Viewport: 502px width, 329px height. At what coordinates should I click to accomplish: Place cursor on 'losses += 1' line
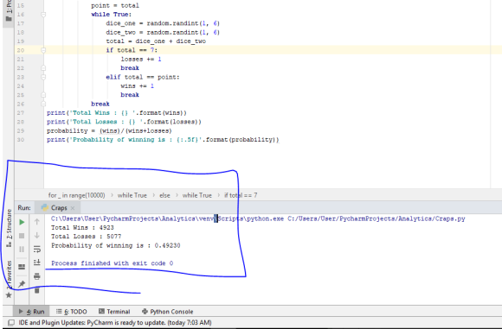(x=141, y=59)
